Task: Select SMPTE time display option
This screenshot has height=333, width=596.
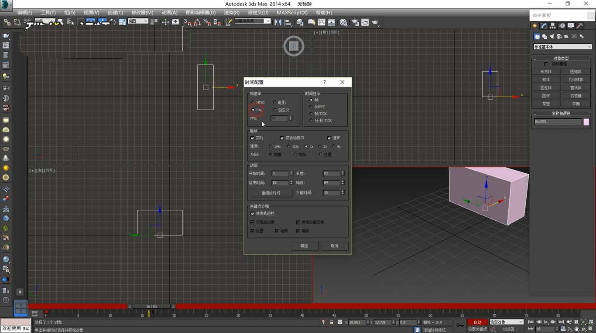Action: [311, 107]
